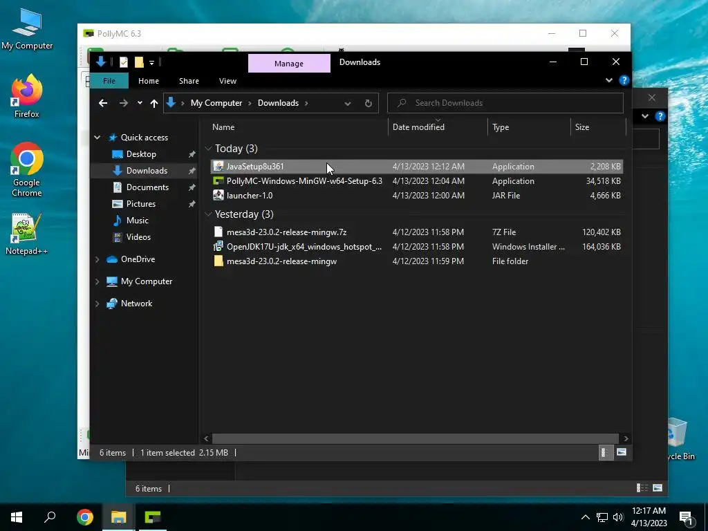This screenshot has height=531, width=708.
Task: Select the launcher-1.0 JAR file
Action: tap(417, 196)
